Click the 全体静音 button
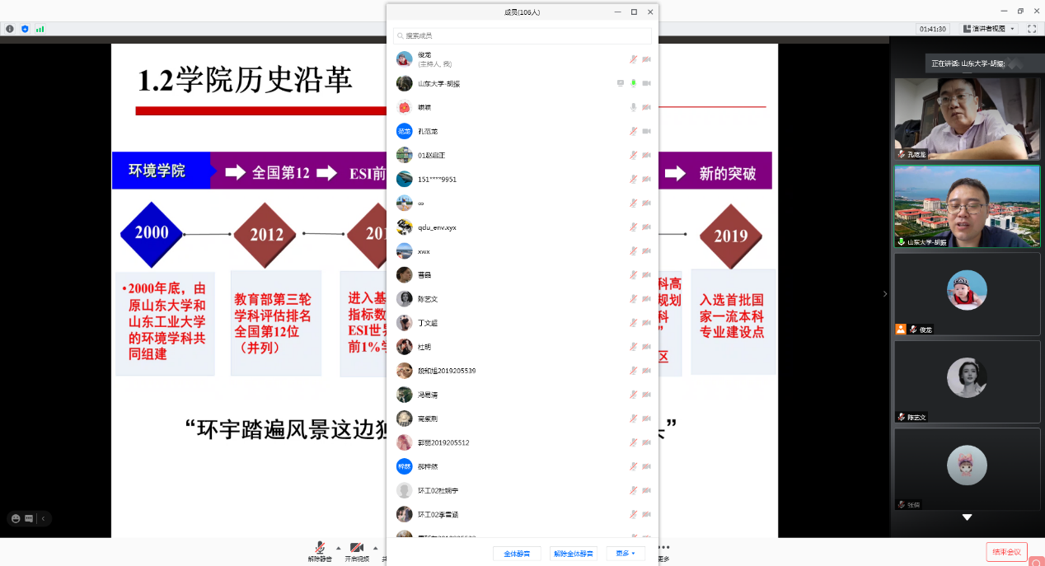The image size is (1045, 566). pos(517,554)
